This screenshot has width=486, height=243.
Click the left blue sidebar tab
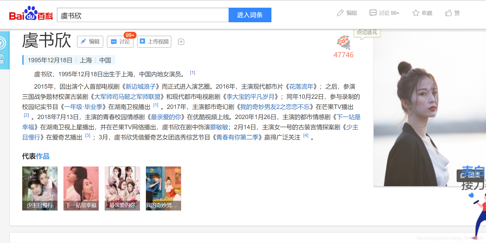(4, 50)
